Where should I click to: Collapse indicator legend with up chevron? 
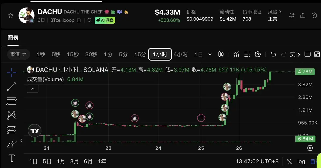pos(33,89)
